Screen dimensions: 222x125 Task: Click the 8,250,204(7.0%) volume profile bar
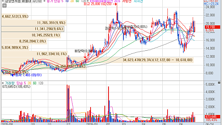(24, 41)
